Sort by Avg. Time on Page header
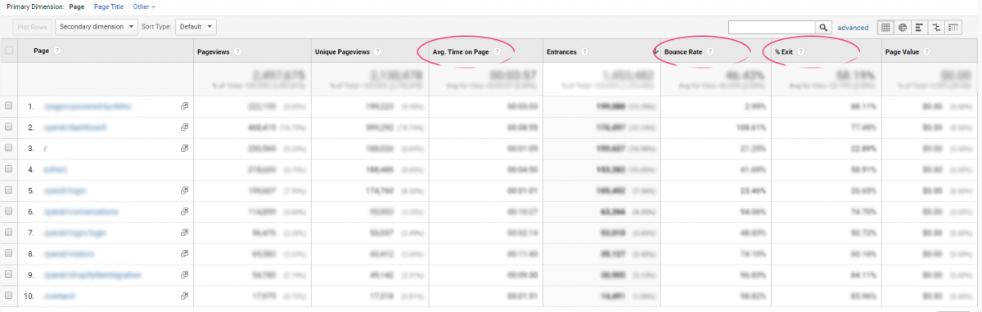 [x=460, y=51]
